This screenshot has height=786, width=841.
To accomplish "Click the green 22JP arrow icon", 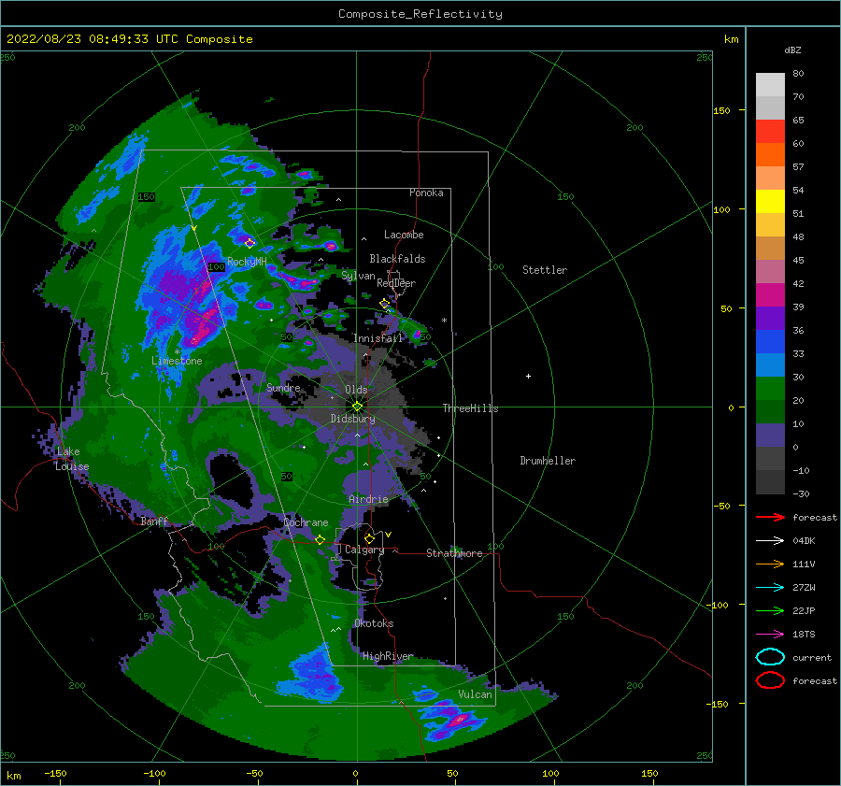I will (770, 610).
